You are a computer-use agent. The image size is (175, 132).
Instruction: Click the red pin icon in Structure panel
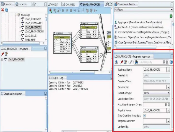click(x=3, y=54)
